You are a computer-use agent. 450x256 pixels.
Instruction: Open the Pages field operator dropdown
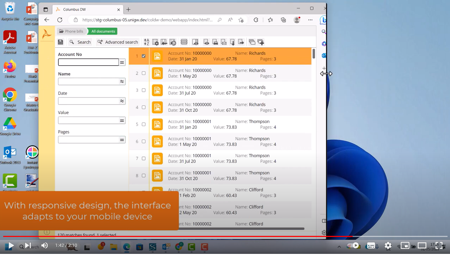point(122,140)
